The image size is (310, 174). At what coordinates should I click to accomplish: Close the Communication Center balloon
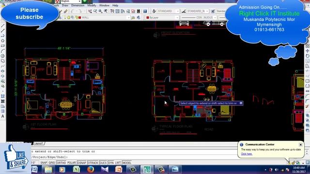tap(300, 145)
